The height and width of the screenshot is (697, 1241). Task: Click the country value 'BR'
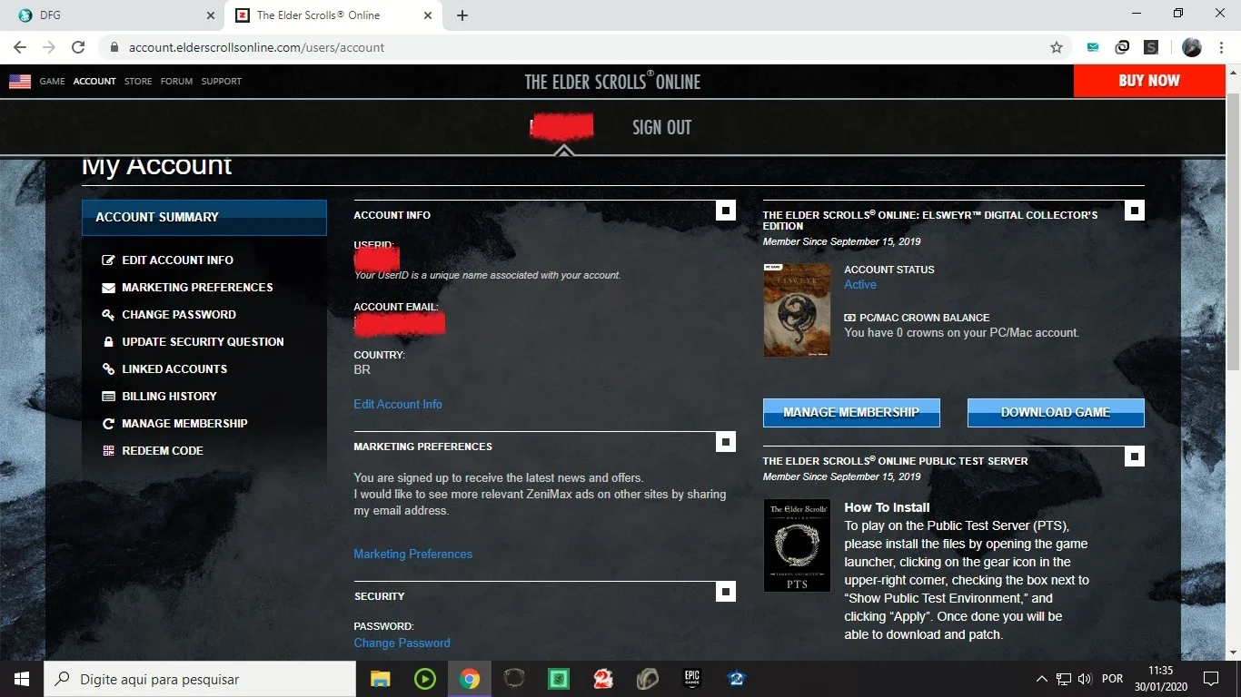(x=362, y=370)
